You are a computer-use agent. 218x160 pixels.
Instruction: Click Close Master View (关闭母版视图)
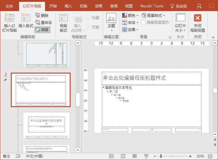197,22
